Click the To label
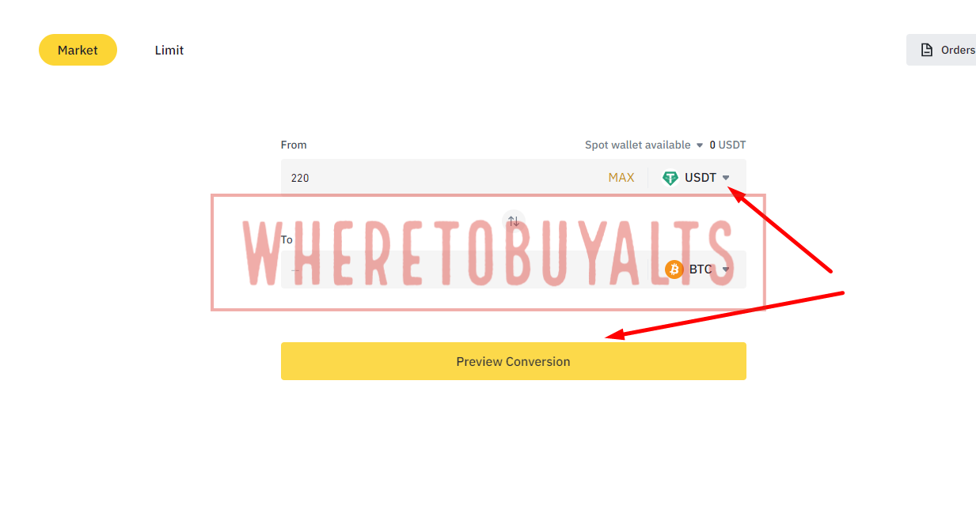Viewport: 976px width, 505px height. 287,239
